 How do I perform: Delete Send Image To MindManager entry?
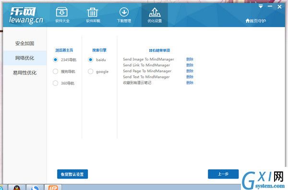pos(190,59)
